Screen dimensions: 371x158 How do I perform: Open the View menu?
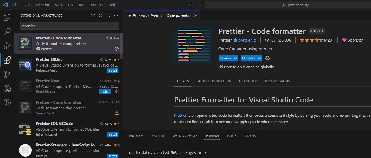[59, 5]
